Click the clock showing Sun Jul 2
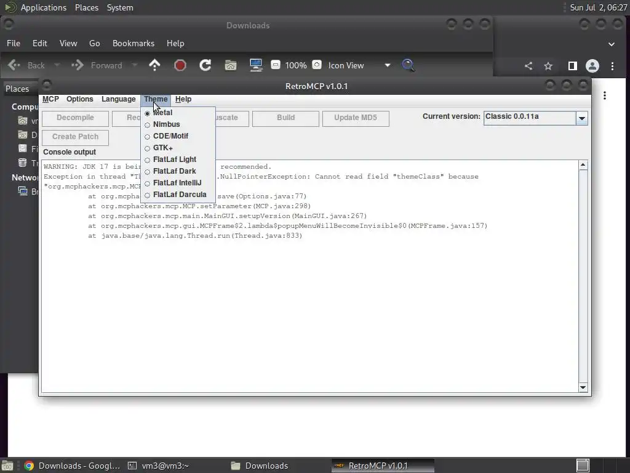Viewport: 630px width, 473px height. (x=598, y=7)
